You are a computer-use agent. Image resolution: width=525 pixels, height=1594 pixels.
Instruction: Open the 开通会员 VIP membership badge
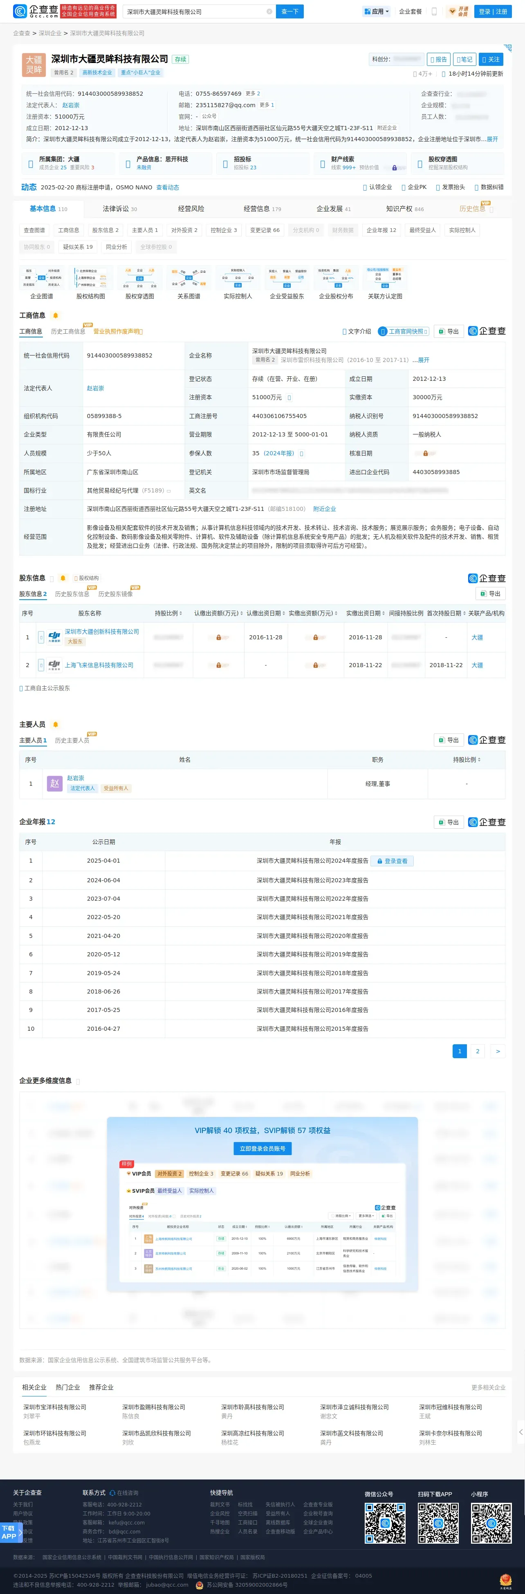458,11
